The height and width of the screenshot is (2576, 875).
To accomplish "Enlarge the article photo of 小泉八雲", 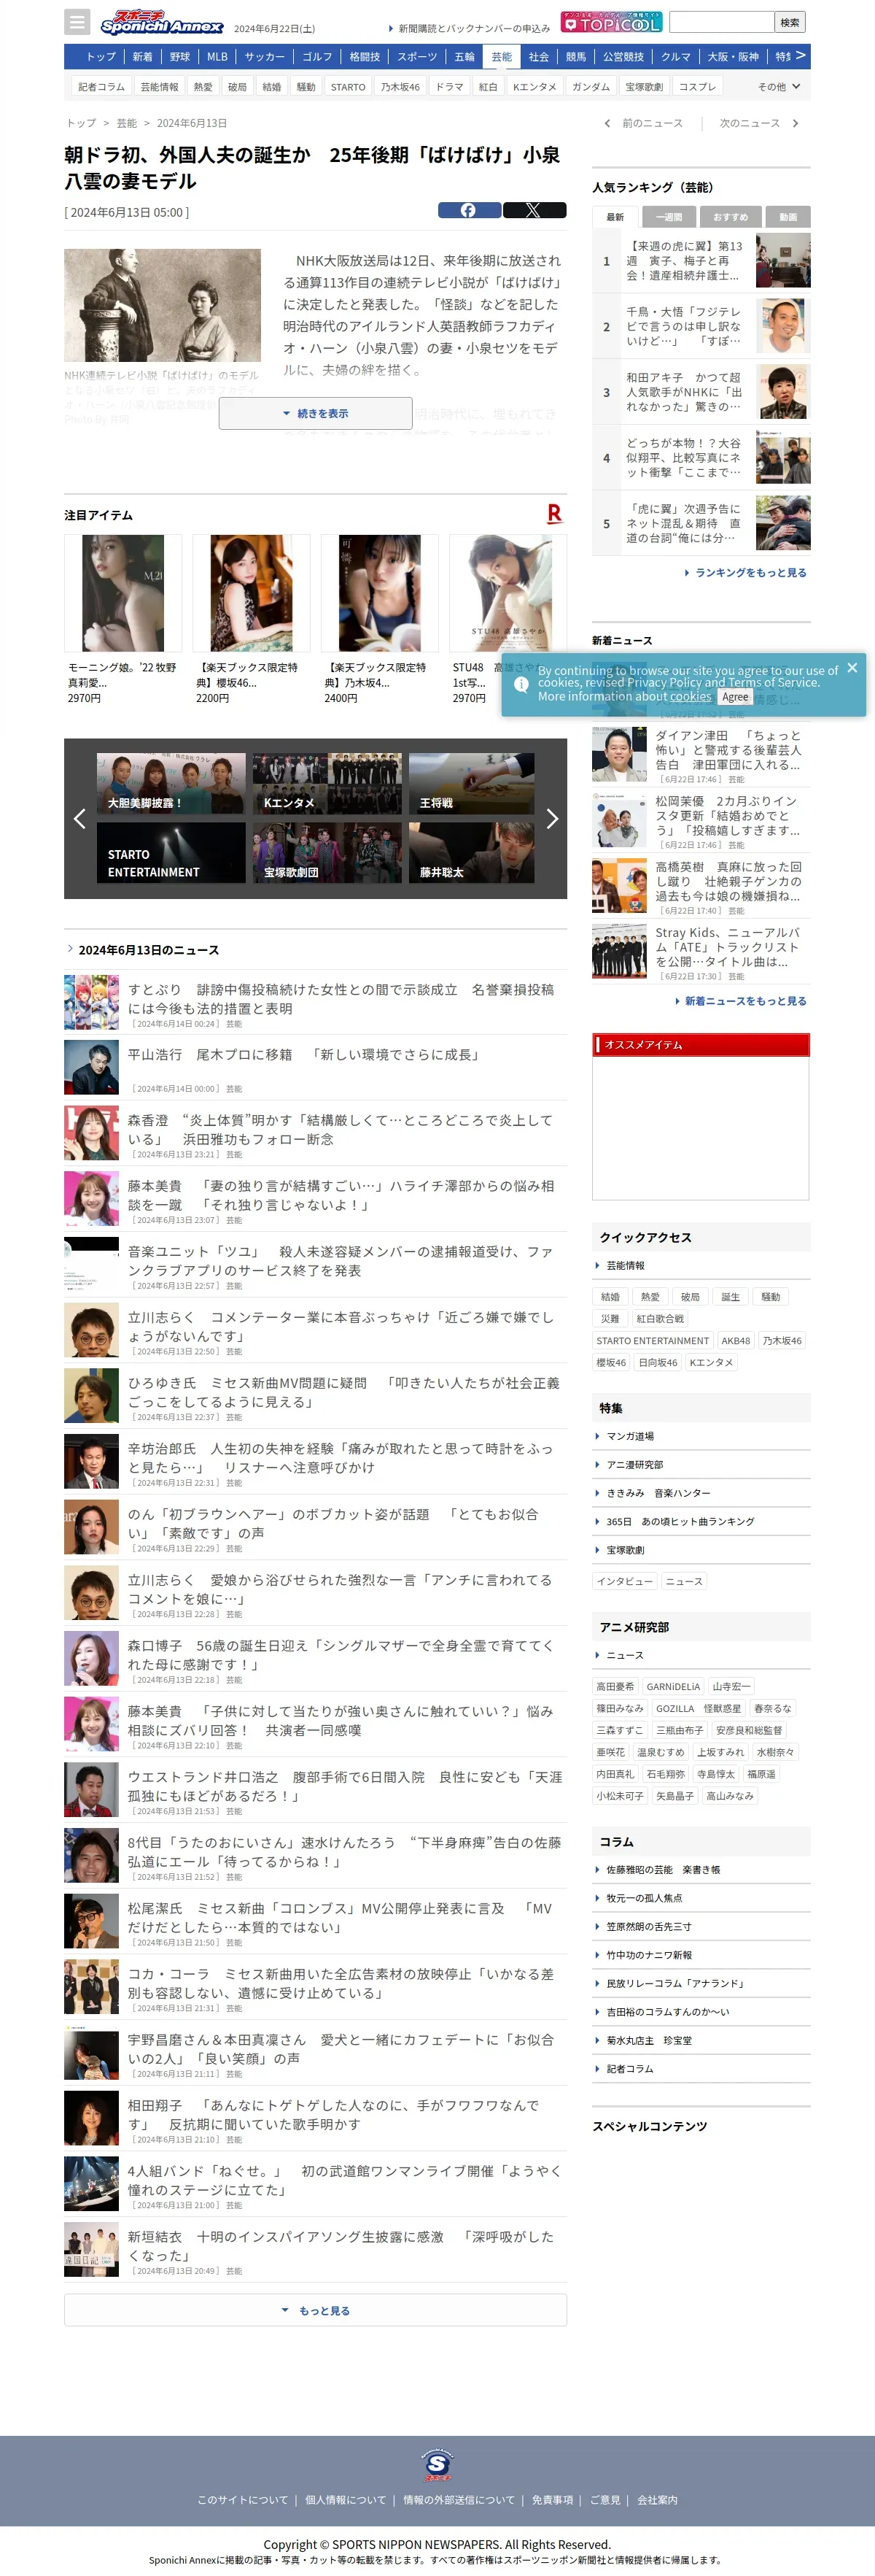I will point(163,305).
